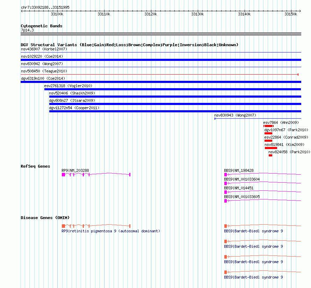Image resolution: width=311 pixels, height=288 pixels.
Task: Click the magenta BBS9 NM_198428 first exon
Action: point(225,175)
